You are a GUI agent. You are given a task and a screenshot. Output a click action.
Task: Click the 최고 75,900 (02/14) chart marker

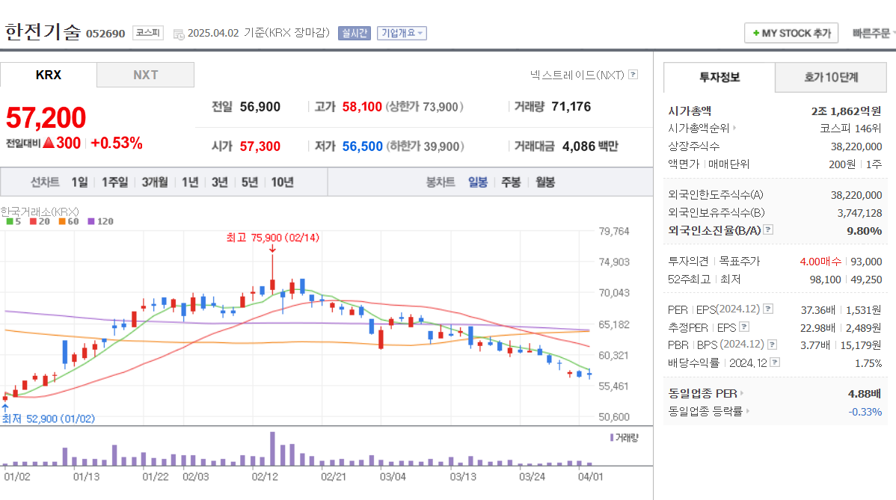click(x=272, y=238)
